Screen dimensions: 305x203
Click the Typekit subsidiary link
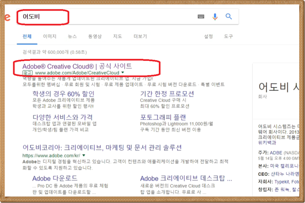pyautogui.click(x=282, y=182)
